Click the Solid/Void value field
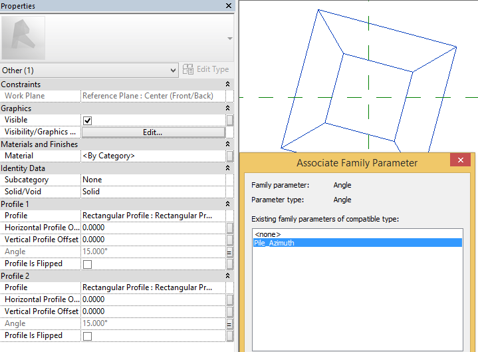The width and height of the screenshot is (478, 352). click(x=153, y=192)
